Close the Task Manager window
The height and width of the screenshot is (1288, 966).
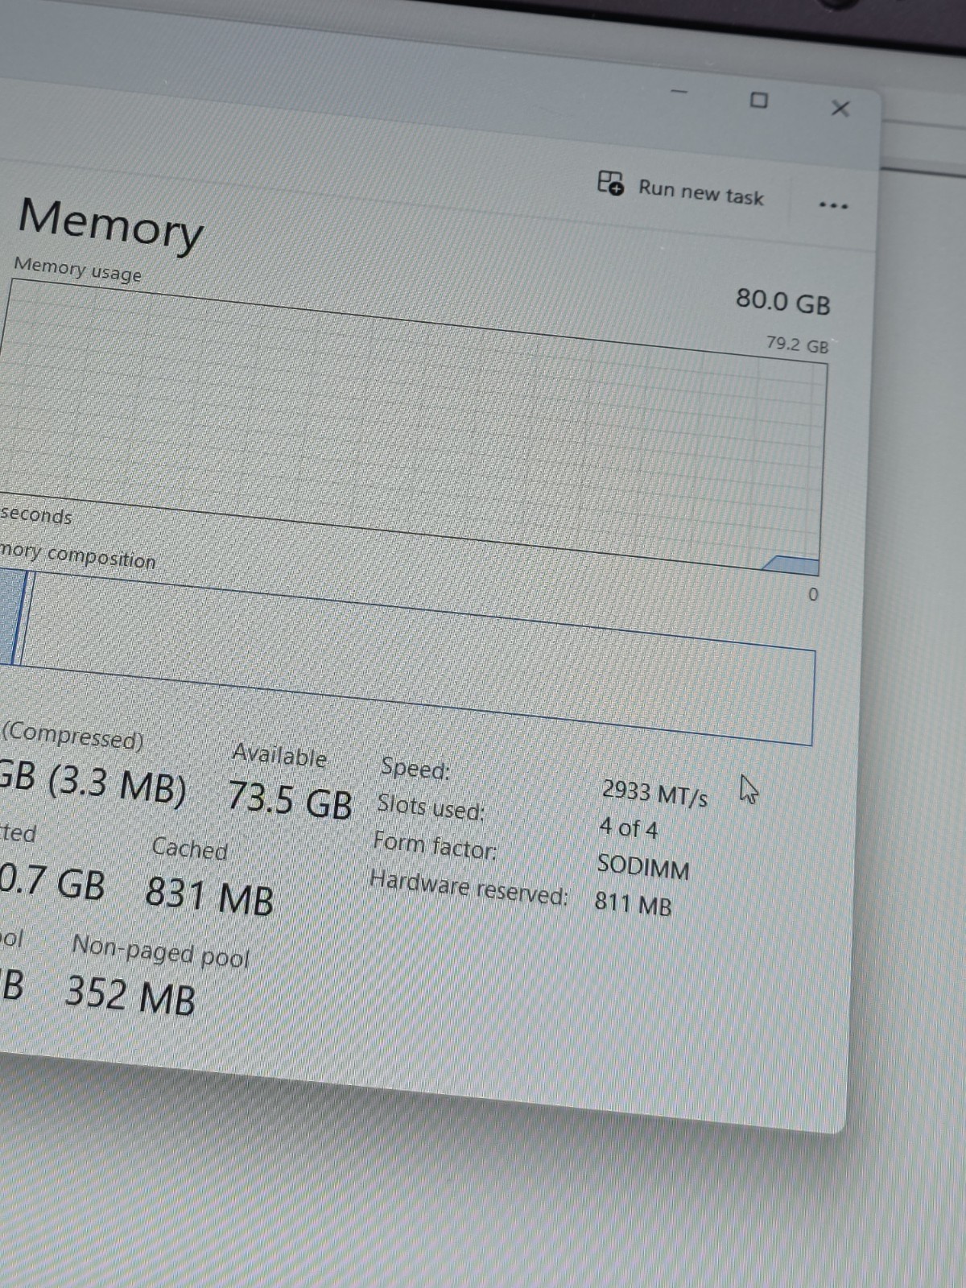pyautogui.click(x=840, y=108)
